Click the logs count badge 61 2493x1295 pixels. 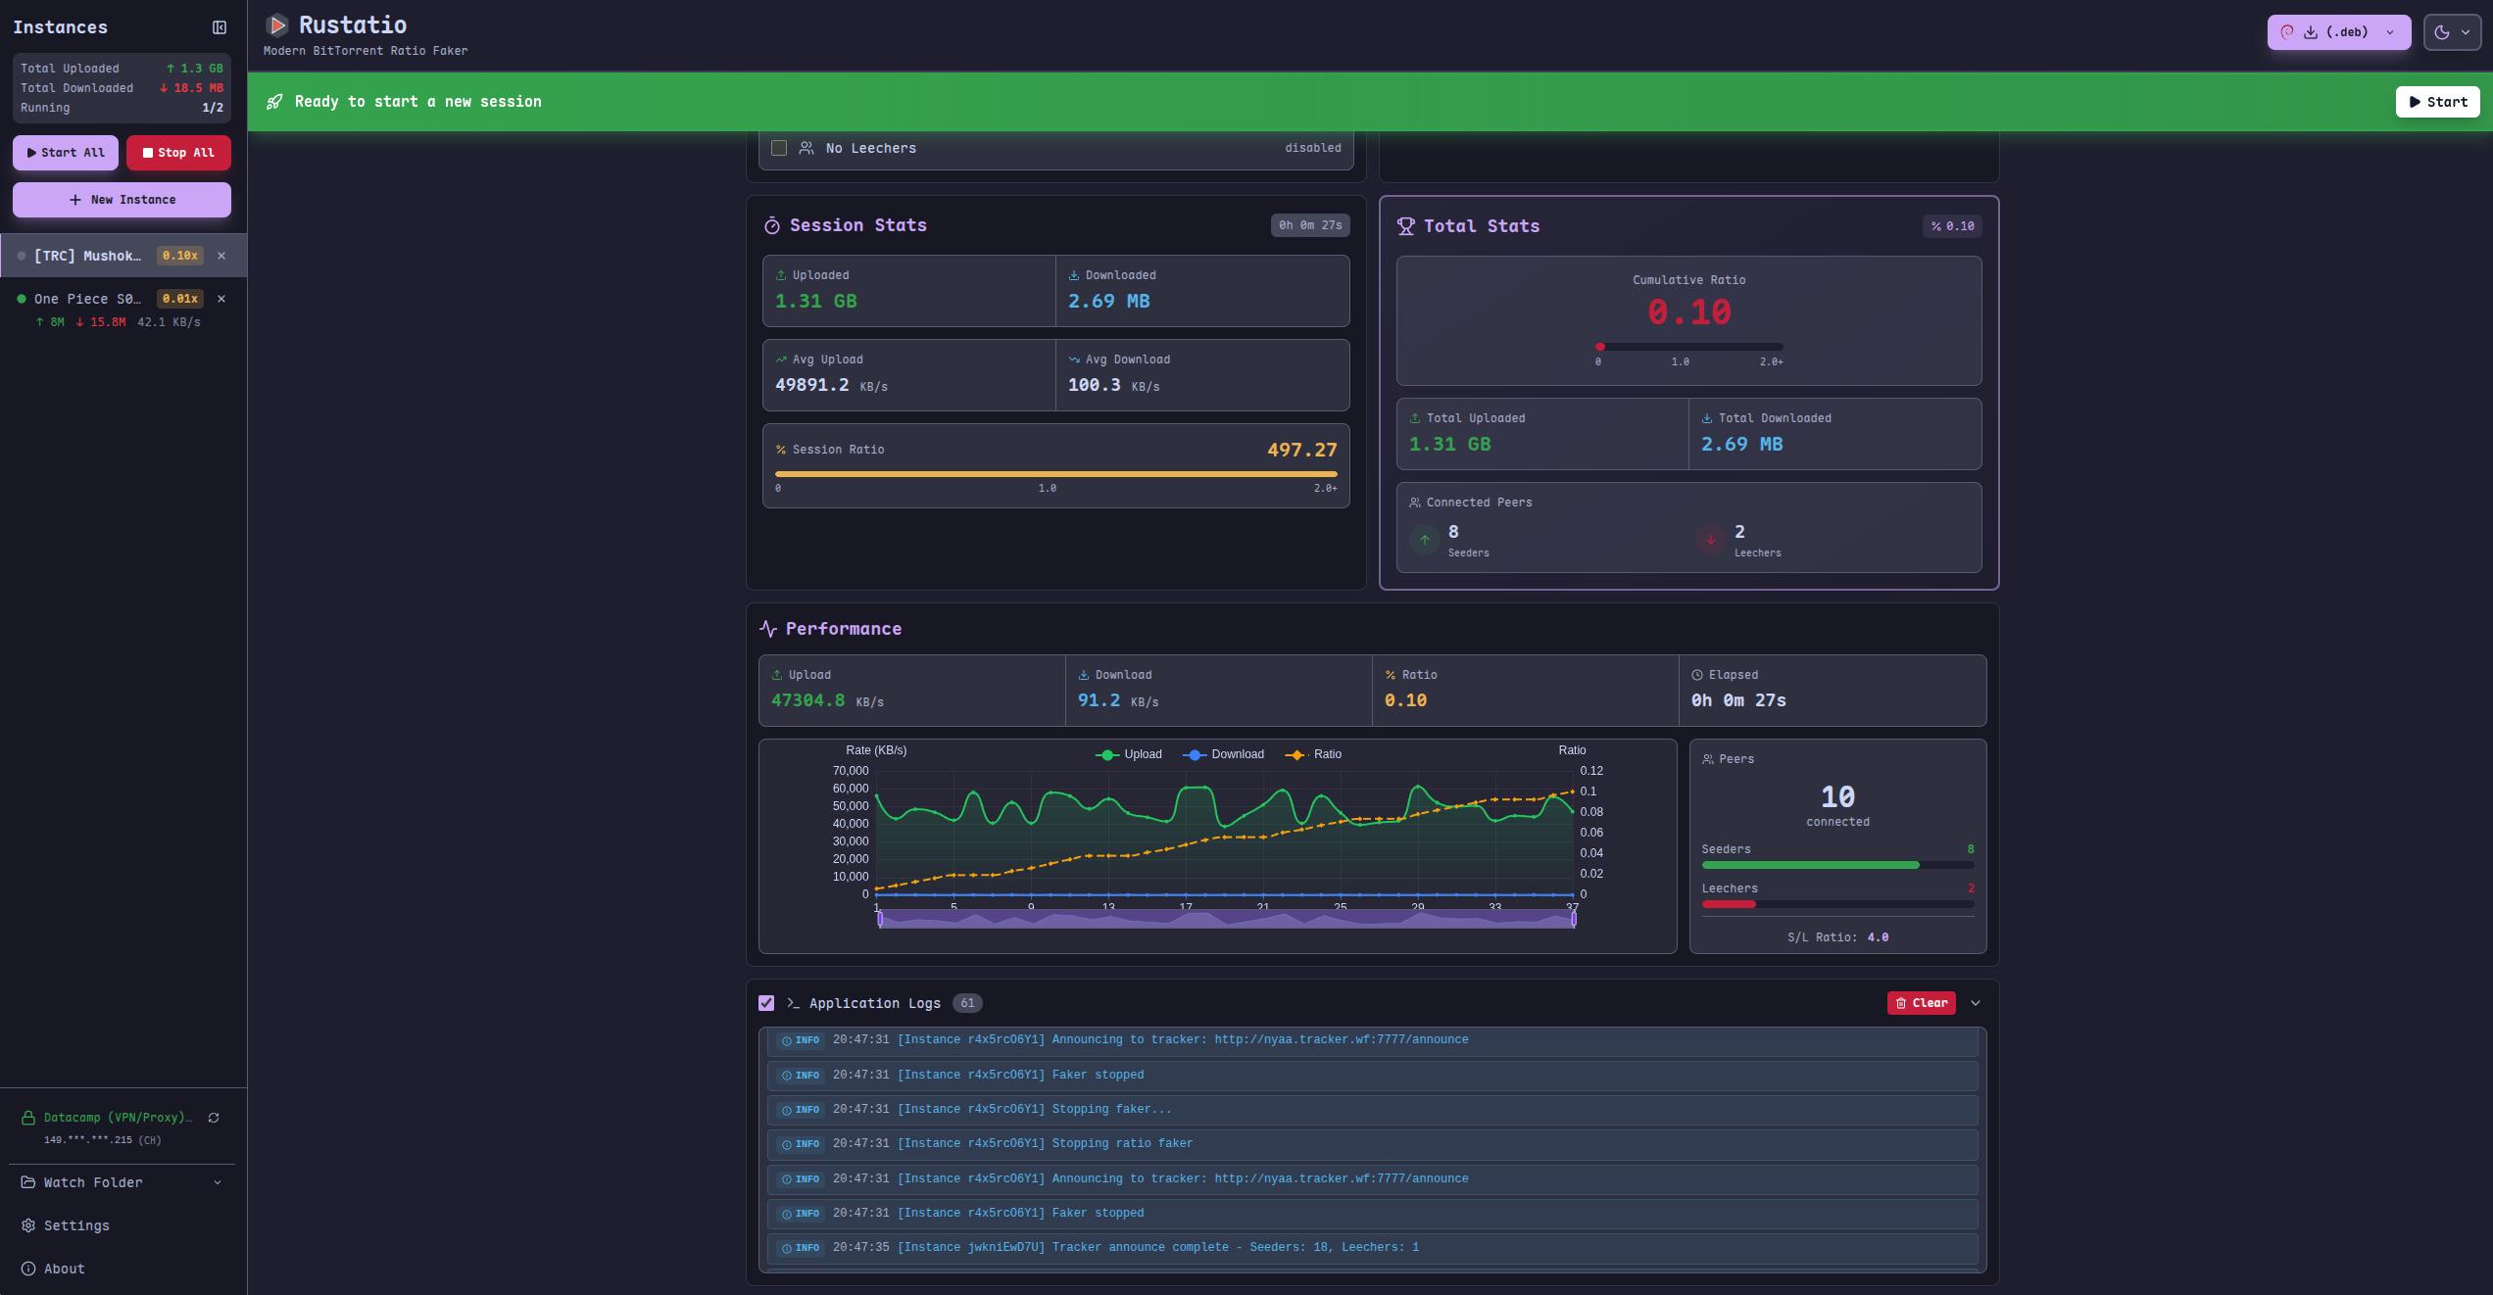tap(967, 1003)
